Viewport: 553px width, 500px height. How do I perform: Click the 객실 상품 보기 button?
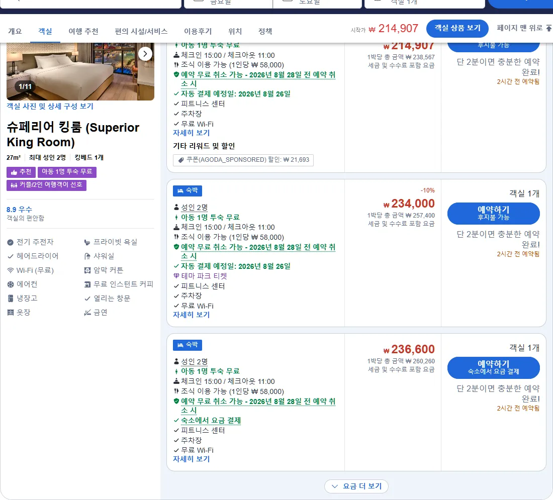457,28
